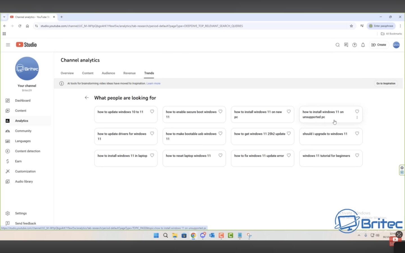405x253 pixels.
Task: Open three-dot menu on unsupported pc card
Action: (357, 118)
